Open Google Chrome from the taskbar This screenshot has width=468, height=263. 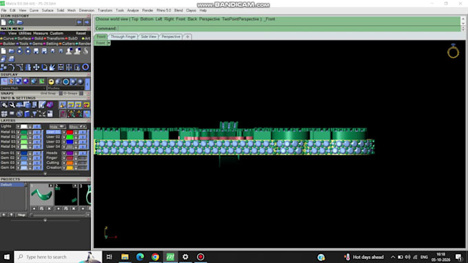click(156, 257)
